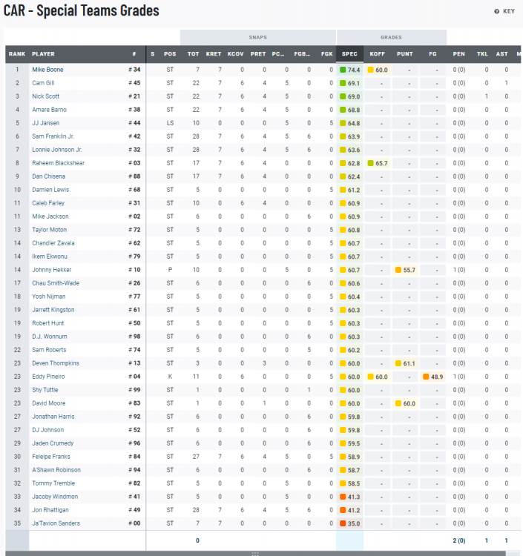Sort by the PEN column header
Image resolution: width=523 pixels, height=556 pixels.
(459, 54)
